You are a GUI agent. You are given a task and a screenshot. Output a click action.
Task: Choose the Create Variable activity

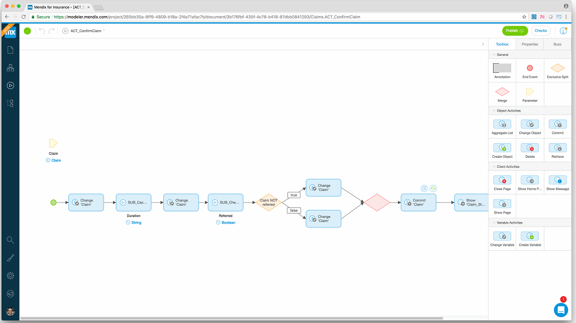pos(530,236)
